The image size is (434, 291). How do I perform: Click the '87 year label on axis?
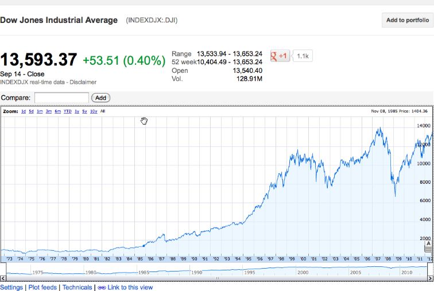[161, 259]
